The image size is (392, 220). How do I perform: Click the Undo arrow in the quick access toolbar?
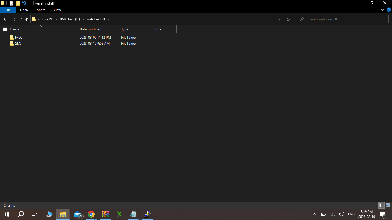point(24,3)
